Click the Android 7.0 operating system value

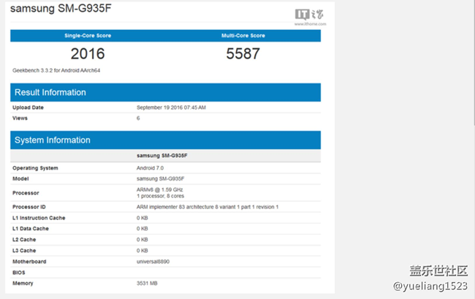[x=152, y=168]
